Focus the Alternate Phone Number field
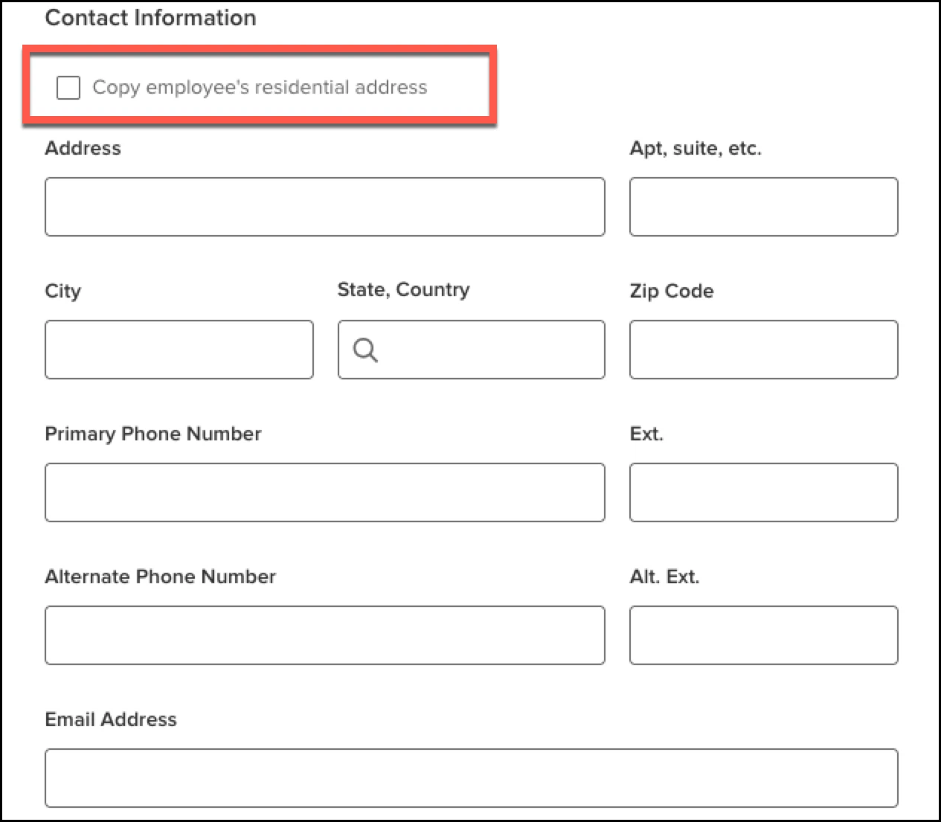The height and width of the screenshot is (822, 941). (x=325, y=635)
